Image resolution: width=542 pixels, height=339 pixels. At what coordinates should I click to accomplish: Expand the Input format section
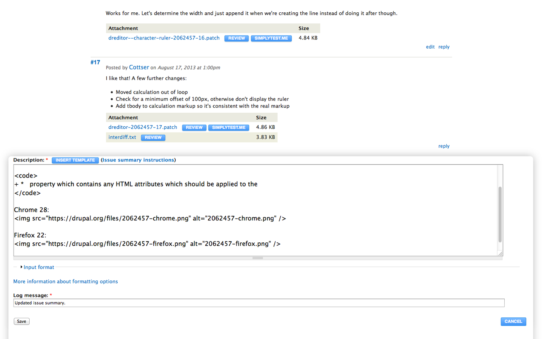(39, 267)
